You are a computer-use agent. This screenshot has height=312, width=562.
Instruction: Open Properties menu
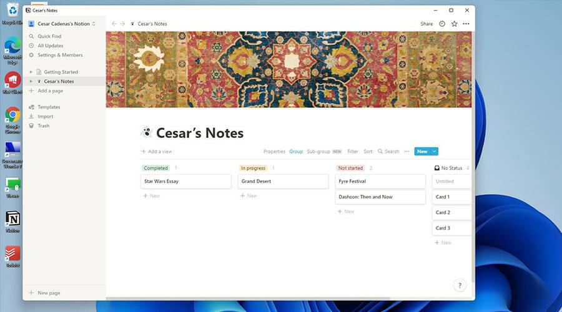pos(274,152)
